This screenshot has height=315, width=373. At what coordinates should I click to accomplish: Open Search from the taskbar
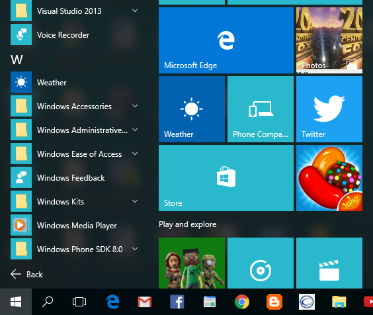(48, 302)
